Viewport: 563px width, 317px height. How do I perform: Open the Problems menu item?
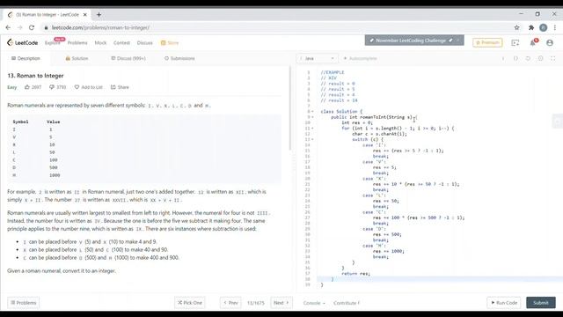point(77,43)
